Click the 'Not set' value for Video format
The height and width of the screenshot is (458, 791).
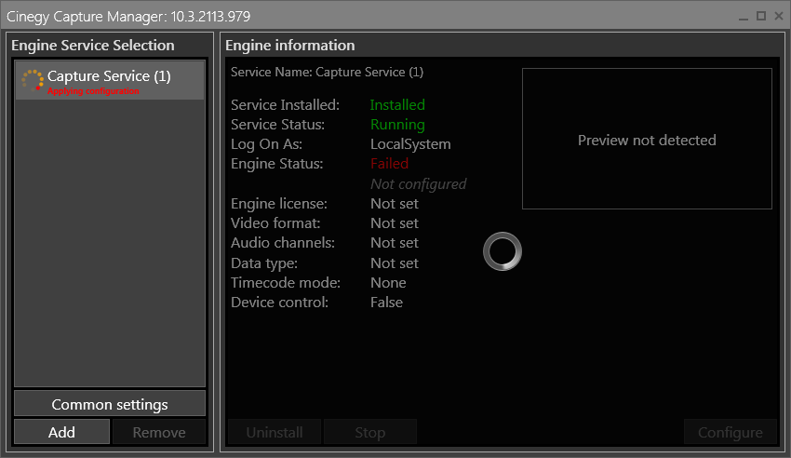395,222
